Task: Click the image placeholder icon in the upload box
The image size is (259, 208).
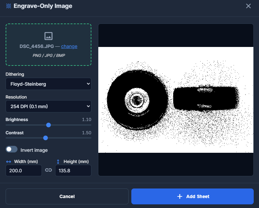Action: (49, 36)
